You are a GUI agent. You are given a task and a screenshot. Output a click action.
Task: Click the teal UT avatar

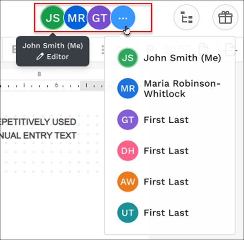[128, 213]
